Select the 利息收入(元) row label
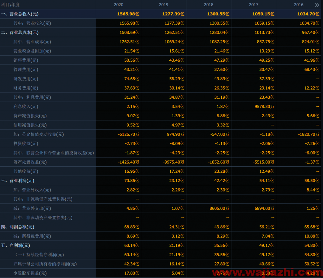323x278 pixels. pyautogui.click(x=26, y=107)
